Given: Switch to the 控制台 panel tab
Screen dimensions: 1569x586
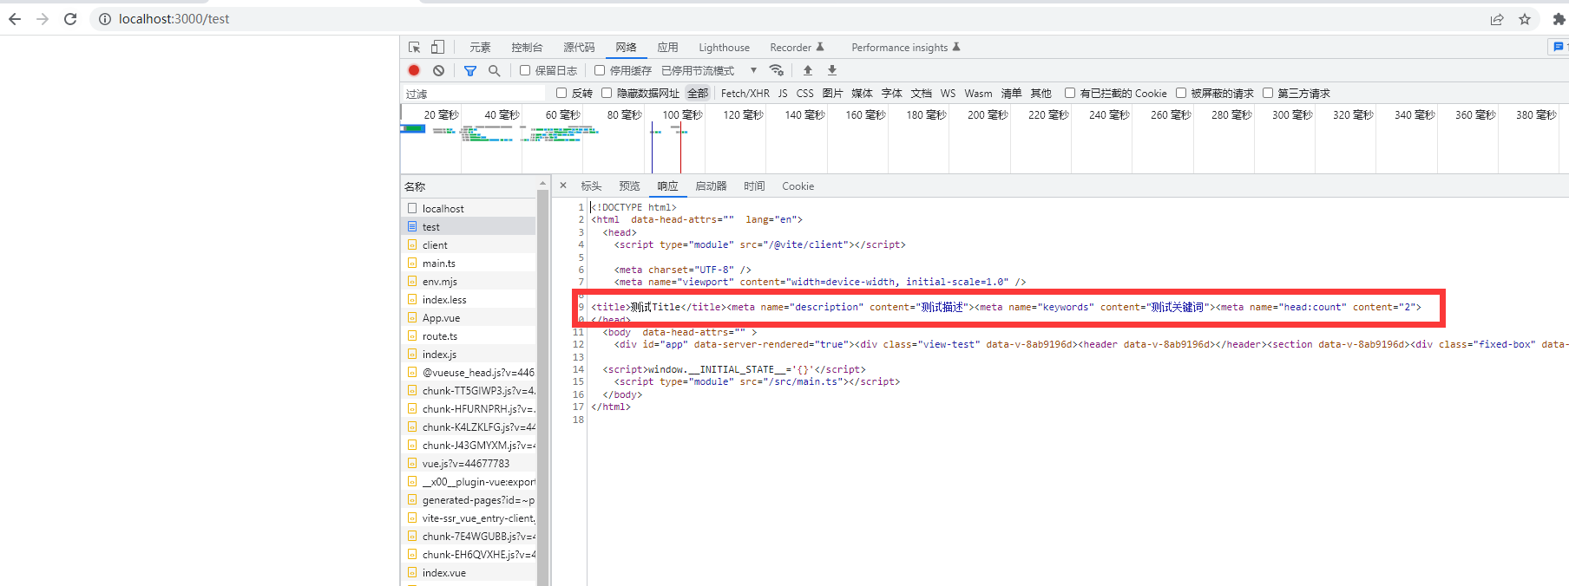Looking at the screenshot, I should pyautogui.click(x=527, y=48).
